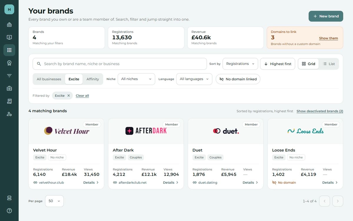Click the Member badge on the Duet card
Image resolution: width=353 pixels, height=221 pixels.
coord(251,125)
